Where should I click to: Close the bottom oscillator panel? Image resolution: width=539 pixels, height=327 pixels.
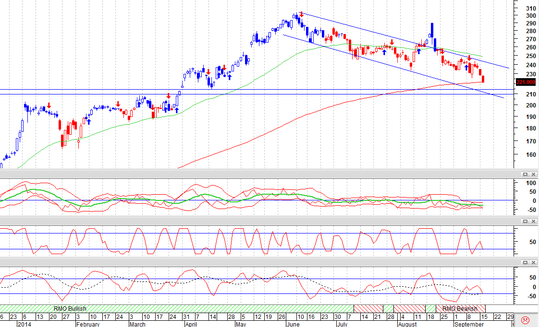(x=534, y=262)
